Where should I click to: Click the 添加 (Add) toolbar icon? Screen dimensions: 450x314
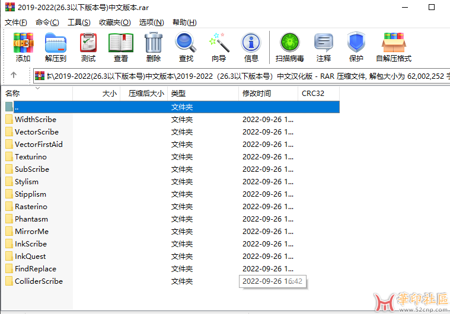(23, 43)
